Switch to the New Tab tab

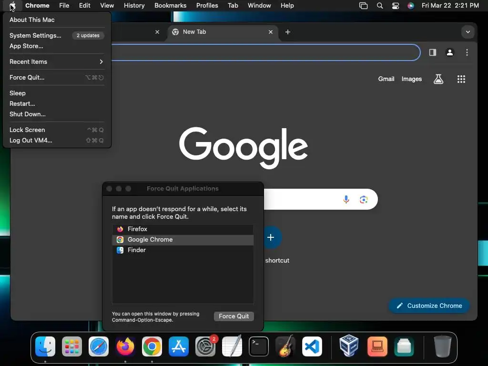point(223,32)
